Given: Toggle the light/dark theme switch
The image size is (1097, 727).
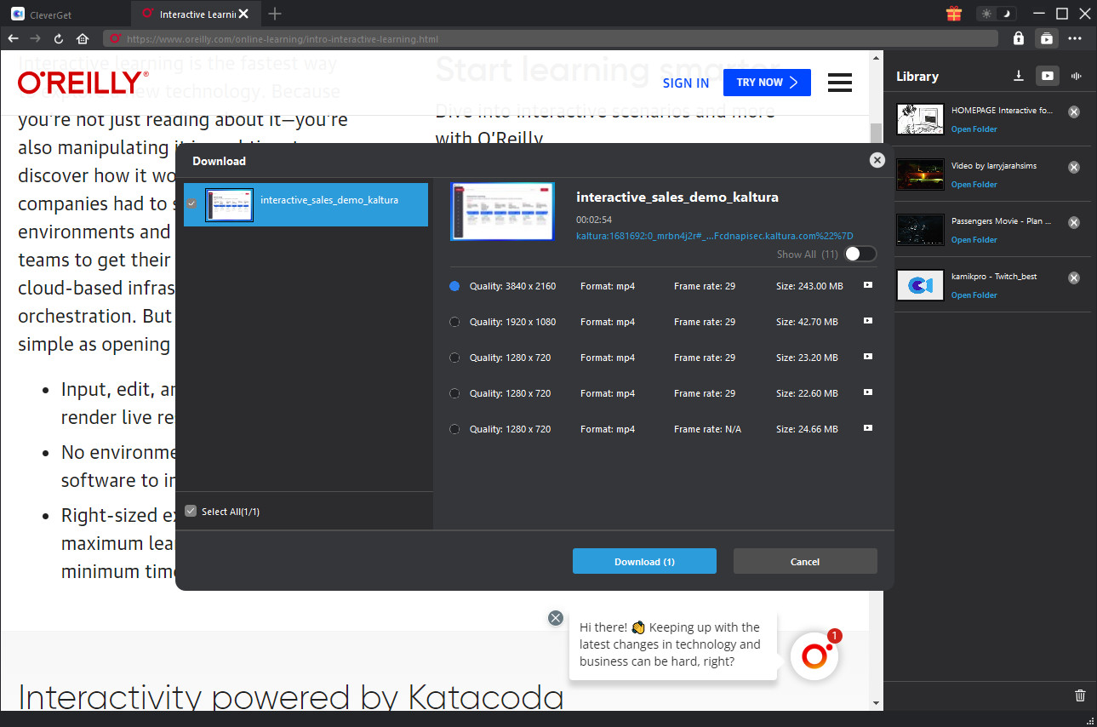Looking at the screenshot, I should point(996,14).
